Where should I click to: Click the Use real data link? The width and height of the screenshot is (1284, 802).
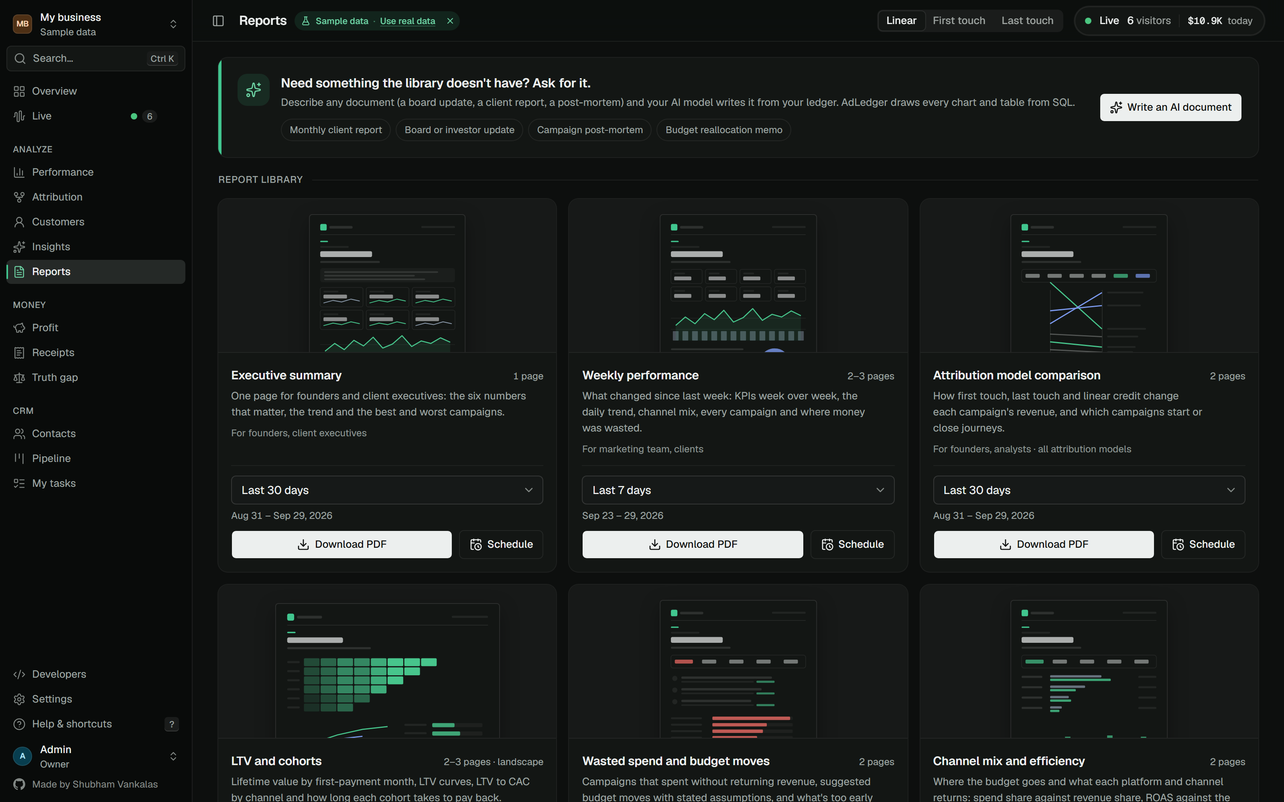pos(408,21)
